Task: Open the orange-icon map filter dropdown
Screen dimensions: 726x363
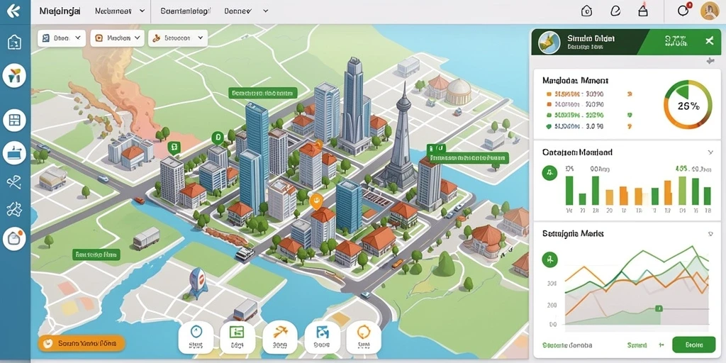Action: 118,38
